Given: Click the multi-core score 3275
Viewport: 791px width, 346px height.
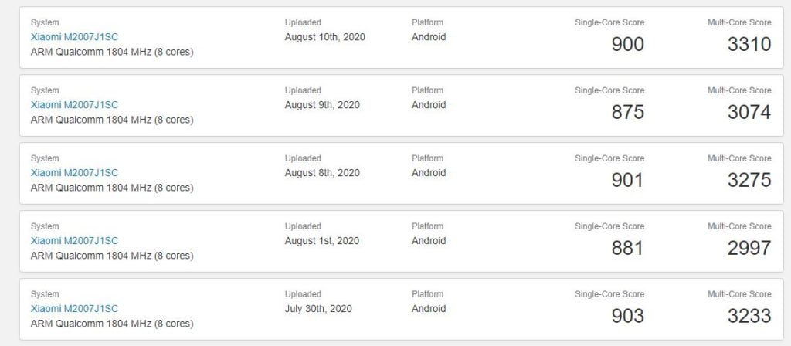Looking at the screenshot, I should [x=749, y=181].
